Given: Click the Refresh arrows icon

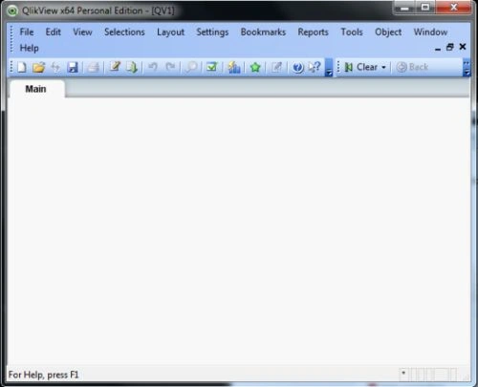Looking at the screenshot, I should point(56,67).
